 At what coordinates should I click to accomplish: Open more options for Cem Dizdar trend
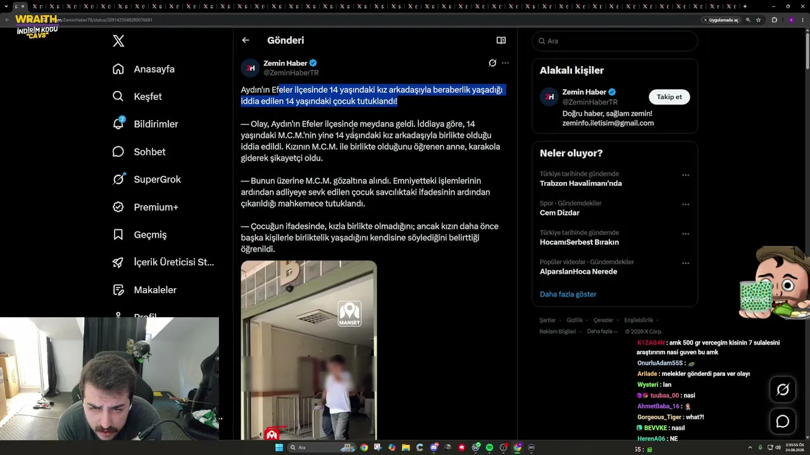pyautogui.click(x=685, y=205)
